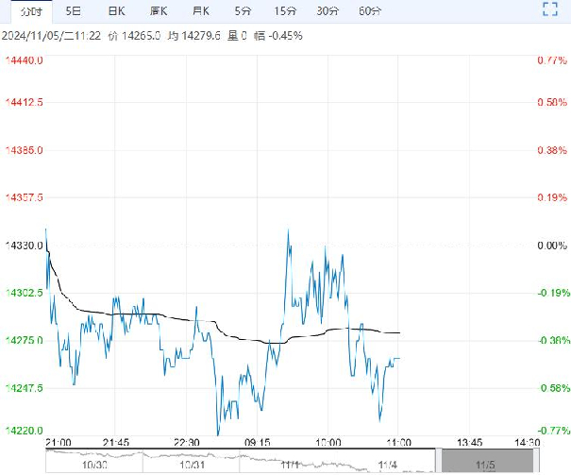Screen dimensions: 571x475
Task: Choose the 15分 interval tab
Action: click(284, 11)
